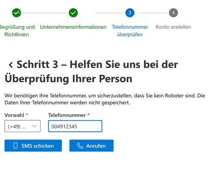Open the Unternehmensinformationen step label
Image resolution: width=209 pixels, height=173 pixels.
[73, 27]
